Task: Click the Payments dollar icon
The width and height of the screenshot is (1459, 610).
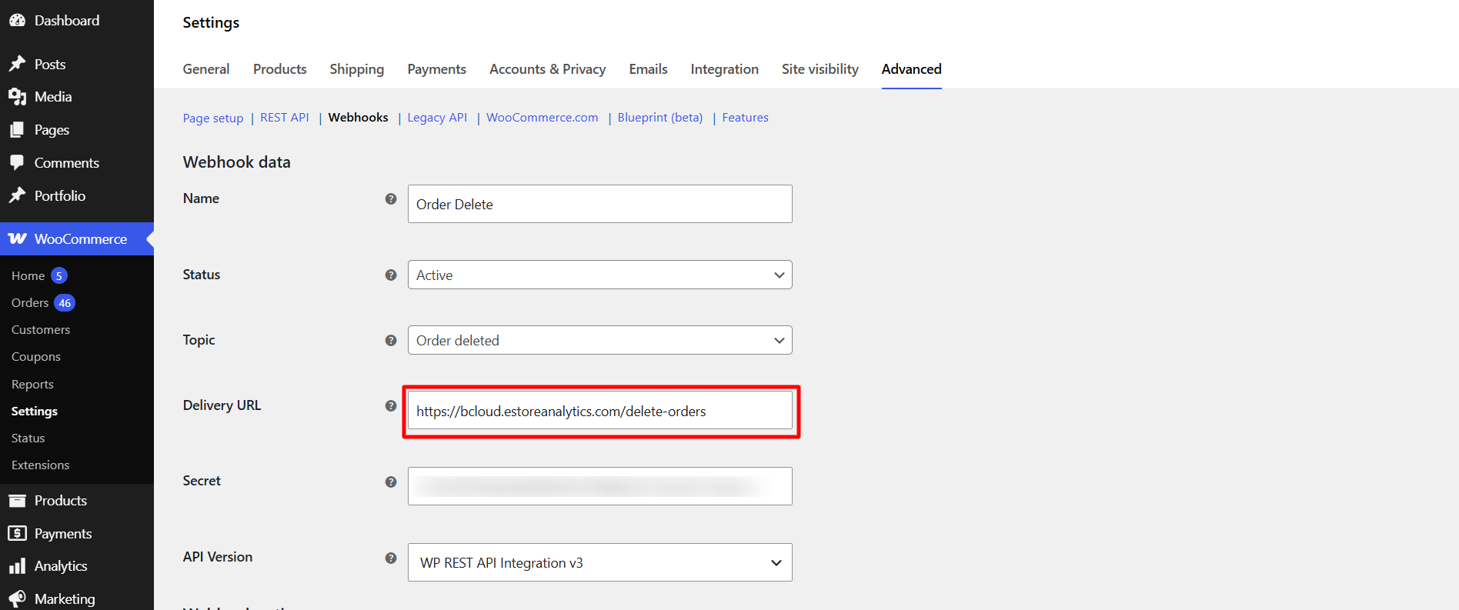Action: (17, 533)
